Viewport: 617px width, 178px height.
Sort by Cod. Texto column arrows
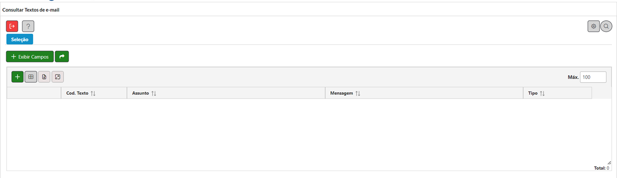[x=93, y=94]
